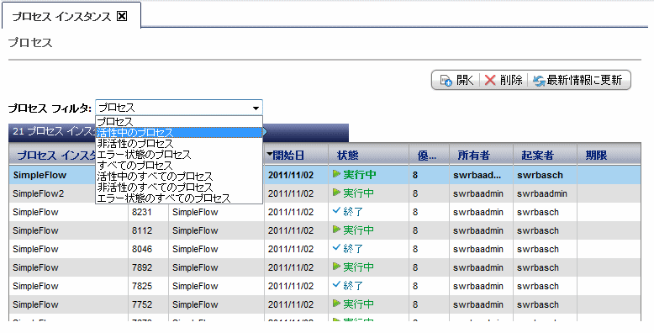This screenshot has height=333, width=654.
Task: Close the プロセス インスタンス tab
Action: coord(122,16)
